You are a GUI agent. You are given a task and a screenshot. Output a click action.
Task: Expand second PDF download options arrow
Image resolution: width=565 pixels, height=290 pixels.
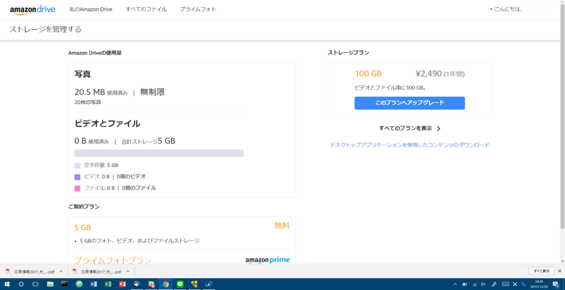pos(127,271)
